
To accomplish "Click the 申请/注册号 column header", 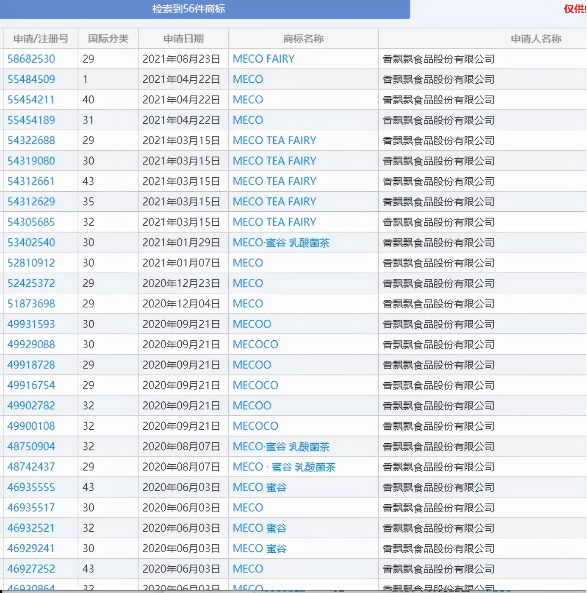I will (41, 39).
